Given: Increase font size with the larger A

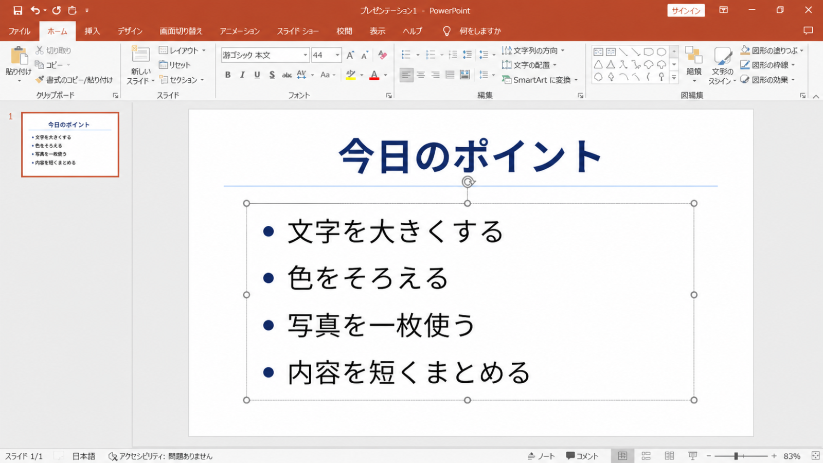Looking at the screenshot, I should [x=350, y=55].
